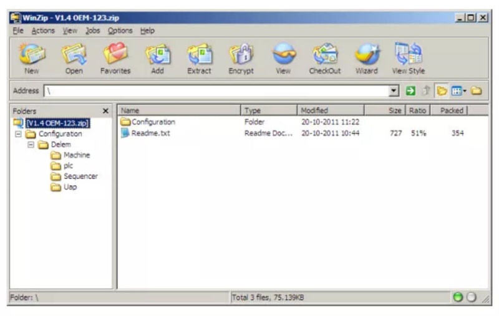Image resolution: width=499 pixels, height=316 pixels.
Task: Click the Name column header
Action: [x=179, y=110]
